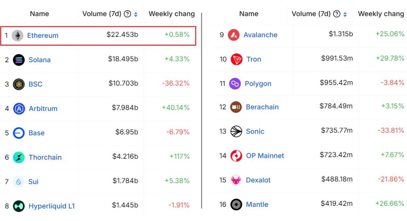
Task: Click the Avalanche logo icon
Action: click(x=234, y=35)
